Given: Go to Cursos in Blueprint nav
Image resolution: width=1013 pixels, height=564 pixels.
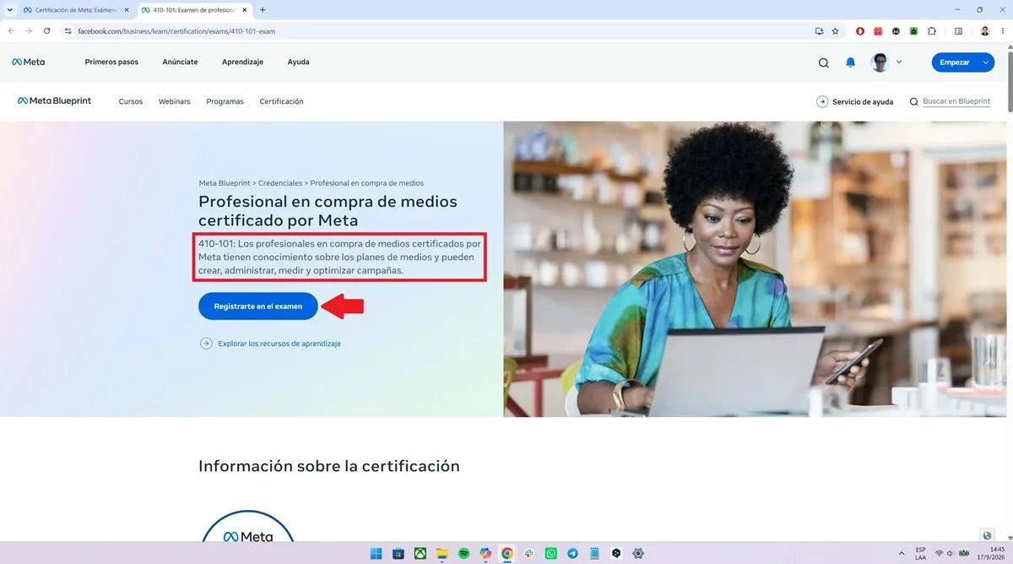Looking at the screenshot, I should (131, 101).
